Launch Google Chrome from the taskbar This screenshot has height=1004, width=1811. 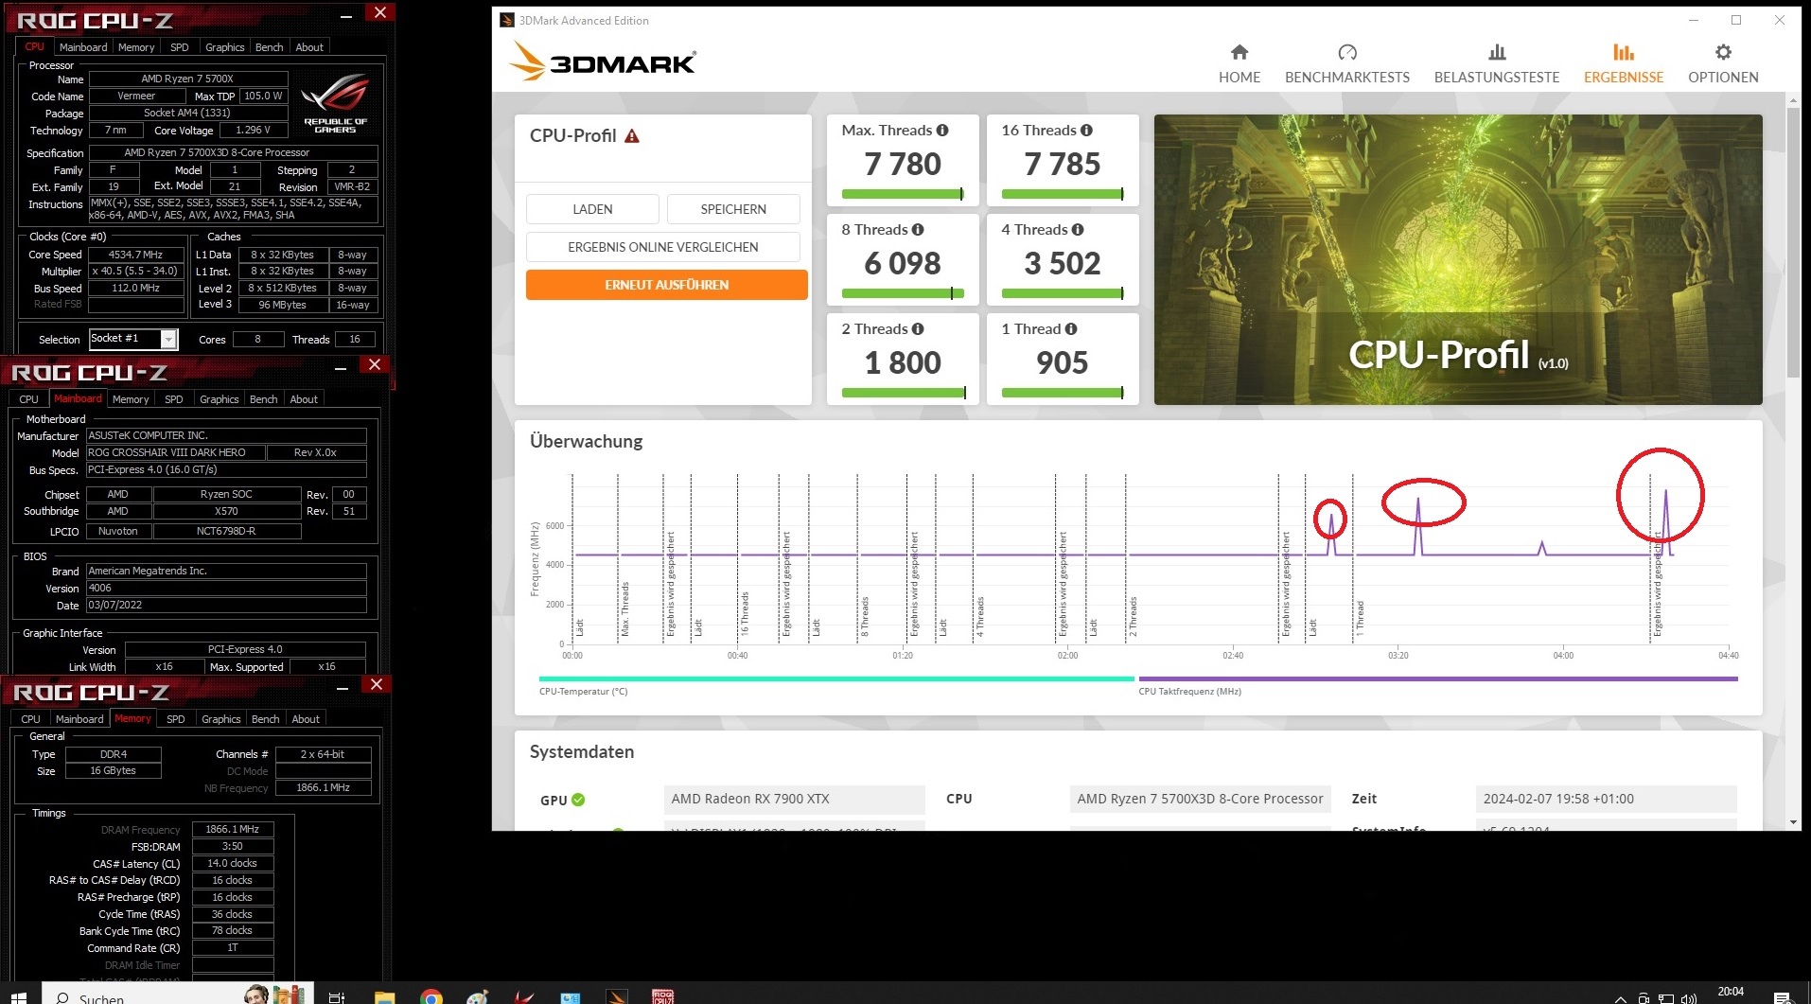click(431, 995)
